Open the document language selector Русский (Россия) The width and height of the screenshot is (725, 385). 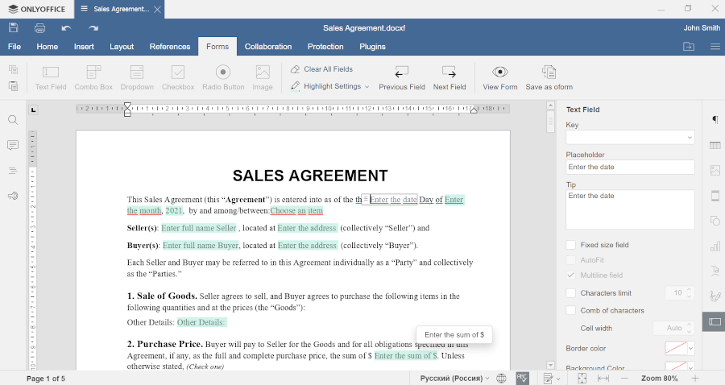coord(454,378)
